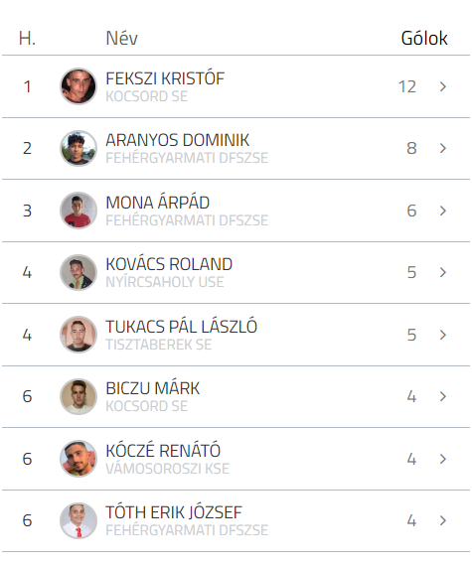Open Biczu Márk's profile picture
This screenshot has width=472, height=565.
point(79,397)
